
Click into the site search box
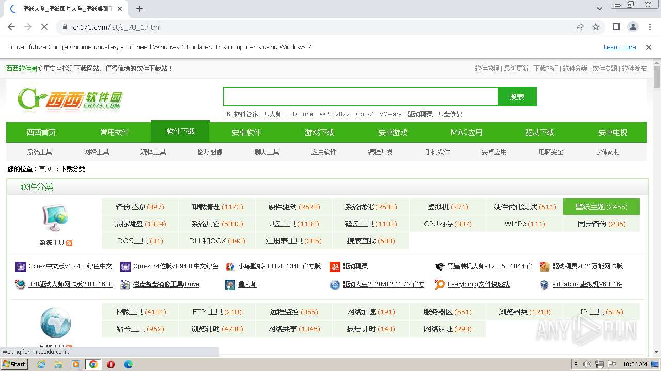360,96
